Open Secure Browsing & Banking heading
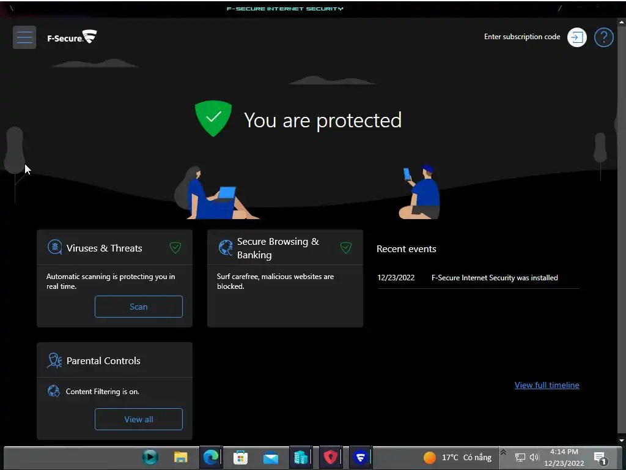 278,248
